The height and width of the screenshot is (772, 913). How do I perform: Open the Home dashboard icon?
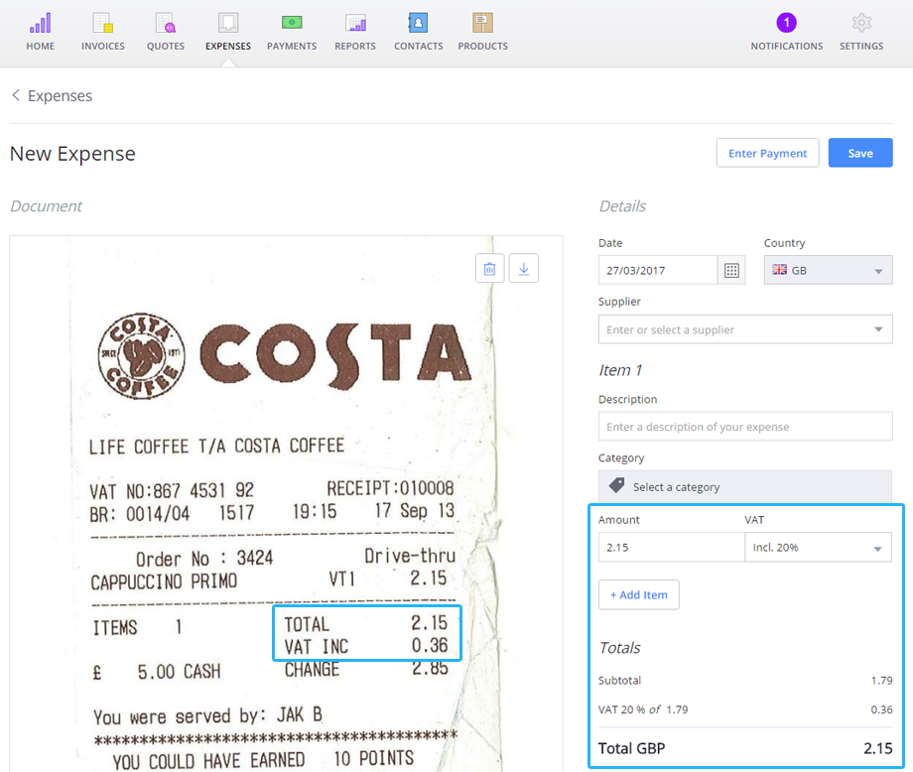pyautogui.click(x=40, y=32)
